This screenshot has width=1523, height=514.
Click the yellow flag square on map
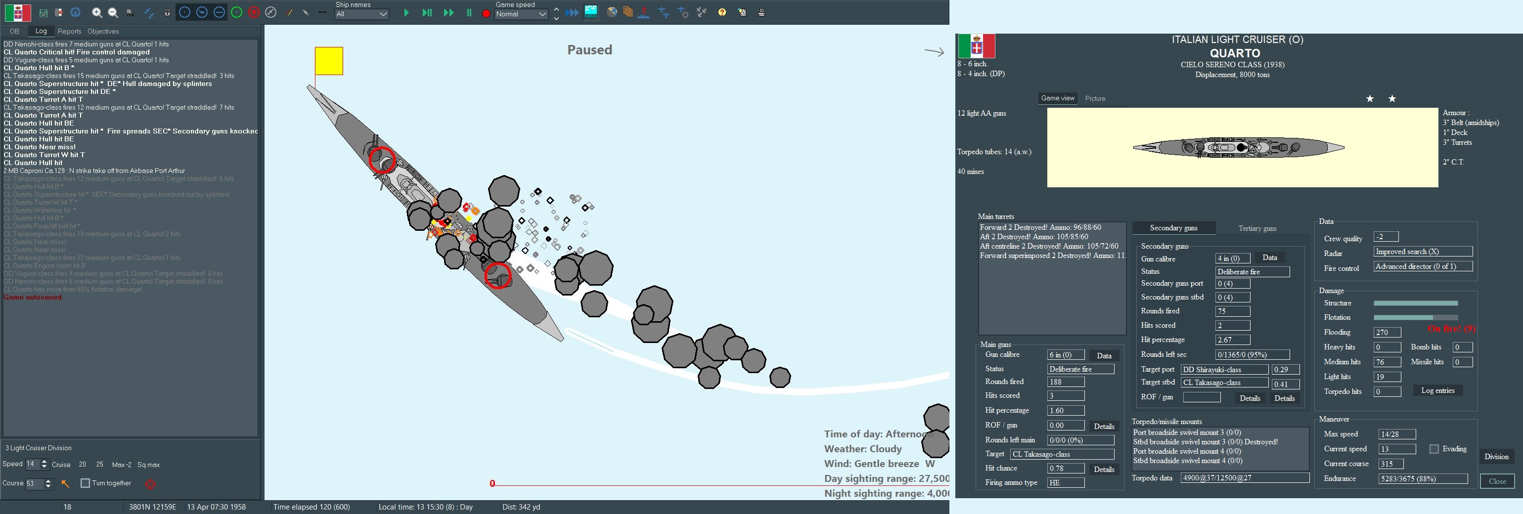tap(329, 61)
